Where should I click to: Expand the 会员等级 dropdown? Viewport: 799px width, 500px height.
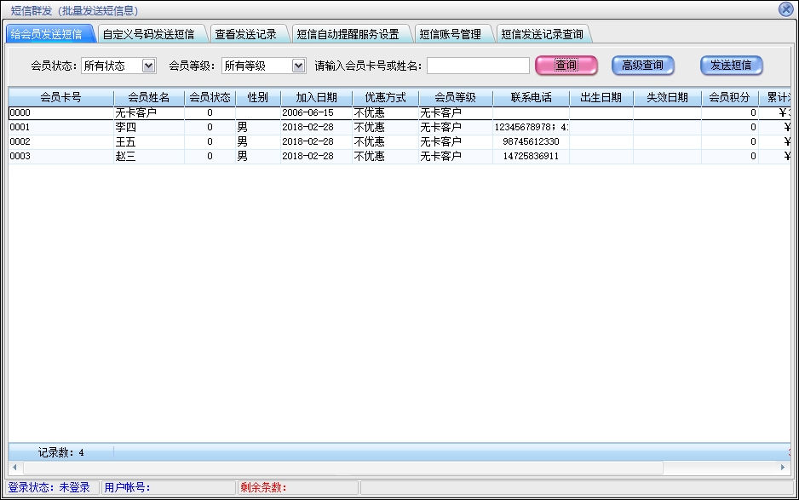pyautogui.click(x=298, y=66)
